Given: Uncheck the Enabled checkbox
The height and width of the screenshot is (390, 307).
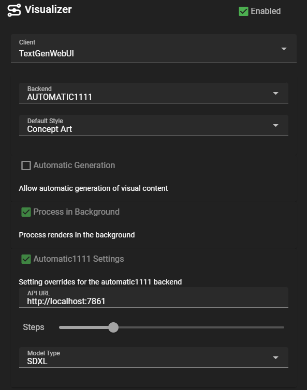Looking at the screenshot, I should point(243,11).
